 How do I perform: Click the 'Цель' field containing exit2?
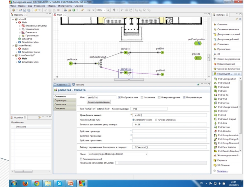pos(169,115)
